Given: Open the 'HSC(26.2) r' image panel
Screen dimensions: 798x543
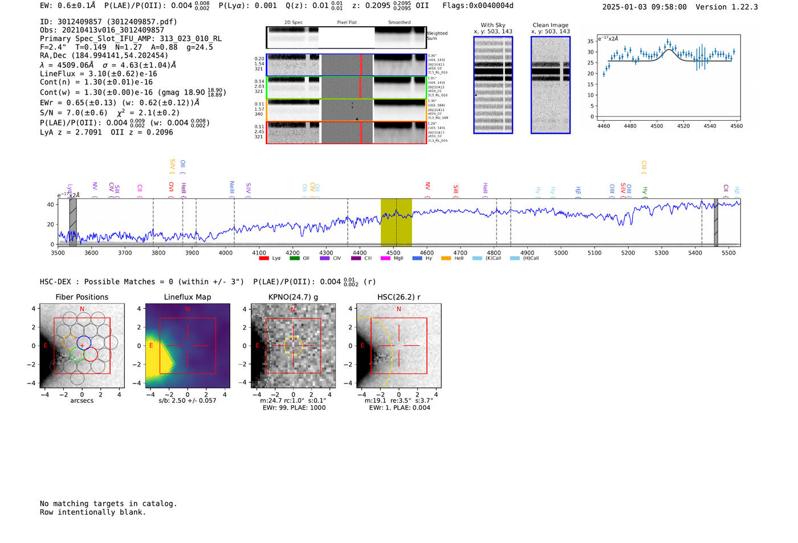Looking at the screenshot, I should [398, 346].
